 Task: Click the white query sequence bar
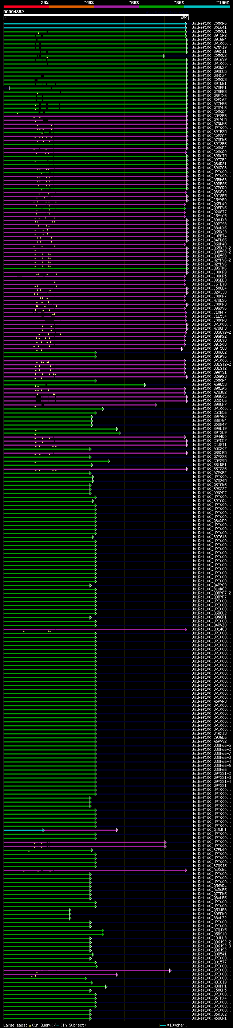96,15
